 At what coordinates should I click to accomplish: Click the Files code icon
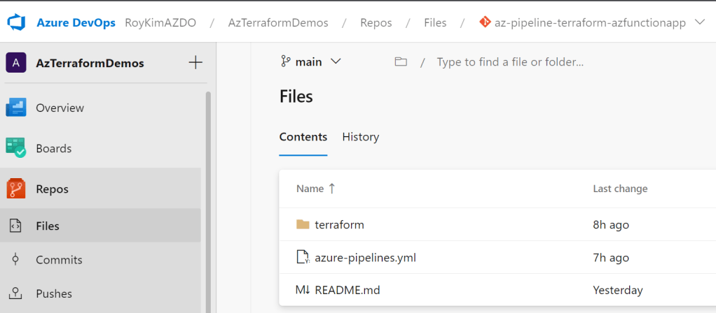(x=15, y=226)
